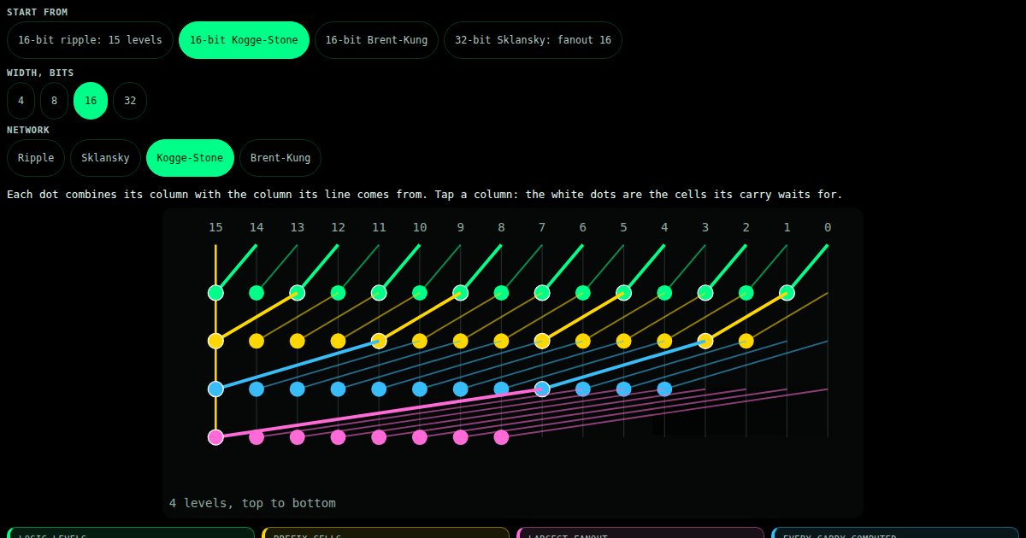
Task: Switch network to Ripple
Action: coord(36,158)
